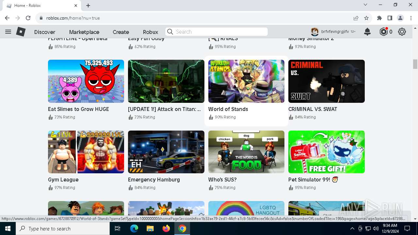View site information lock icon
Screen dimensions: 418x235
tap(41, 18)
